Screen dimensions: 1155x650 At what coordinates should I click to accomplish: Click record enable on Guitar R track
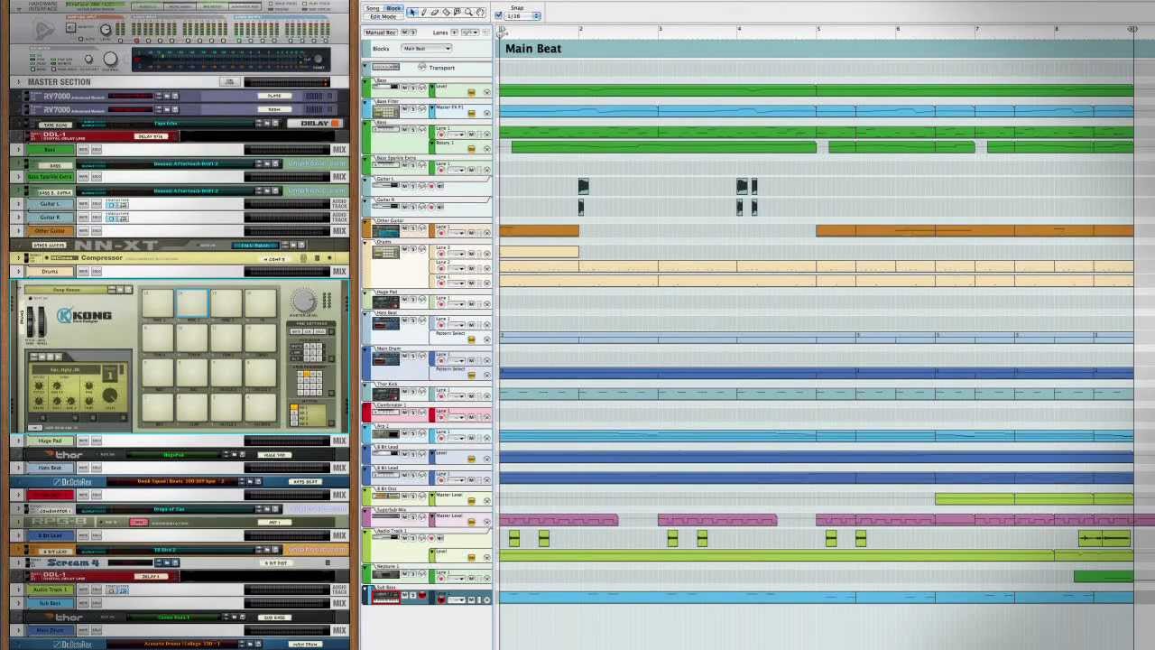point(431,207)
